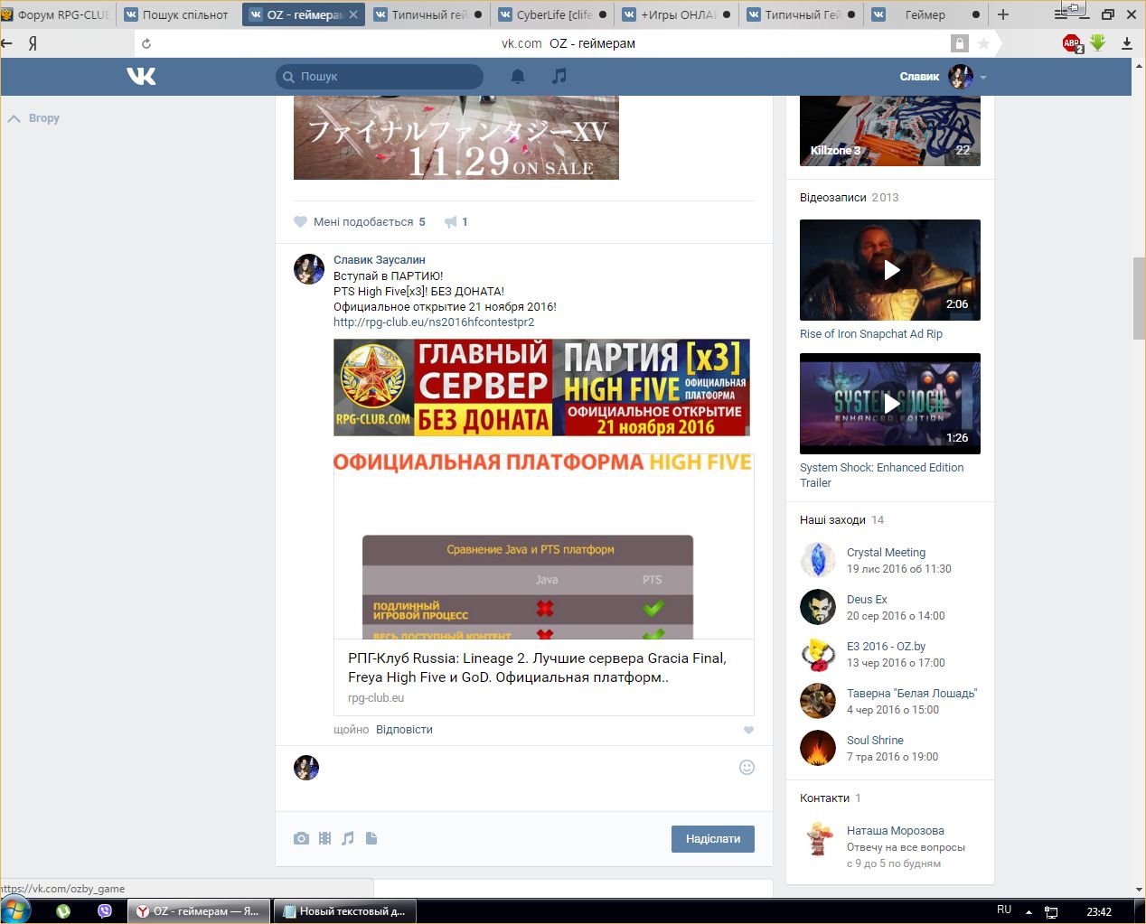Like Славик Заусалин's post with the small heart
This screenshot has width=1146, height=924.
(x=748, y=730)
